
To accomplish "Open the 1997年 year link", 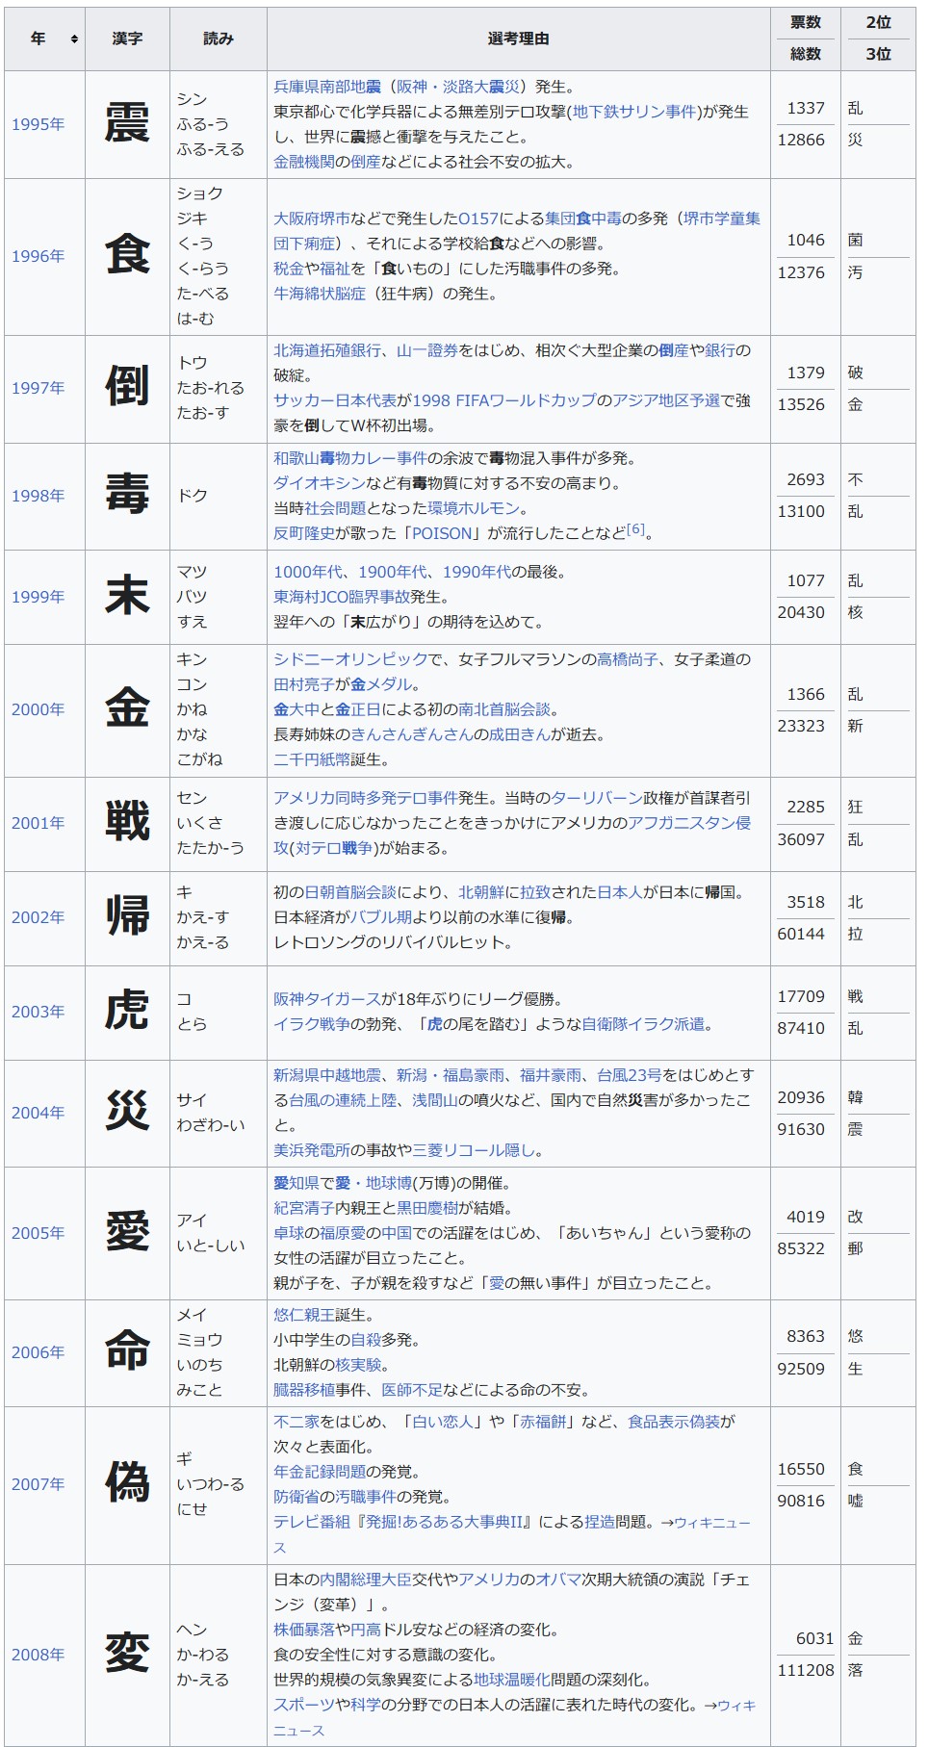I will click(39, 388).
